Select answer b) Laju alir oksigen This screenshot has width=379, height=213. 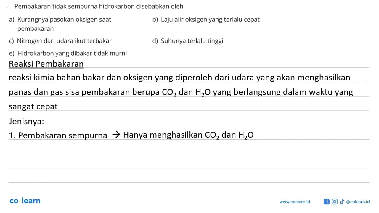coord(206,20)
